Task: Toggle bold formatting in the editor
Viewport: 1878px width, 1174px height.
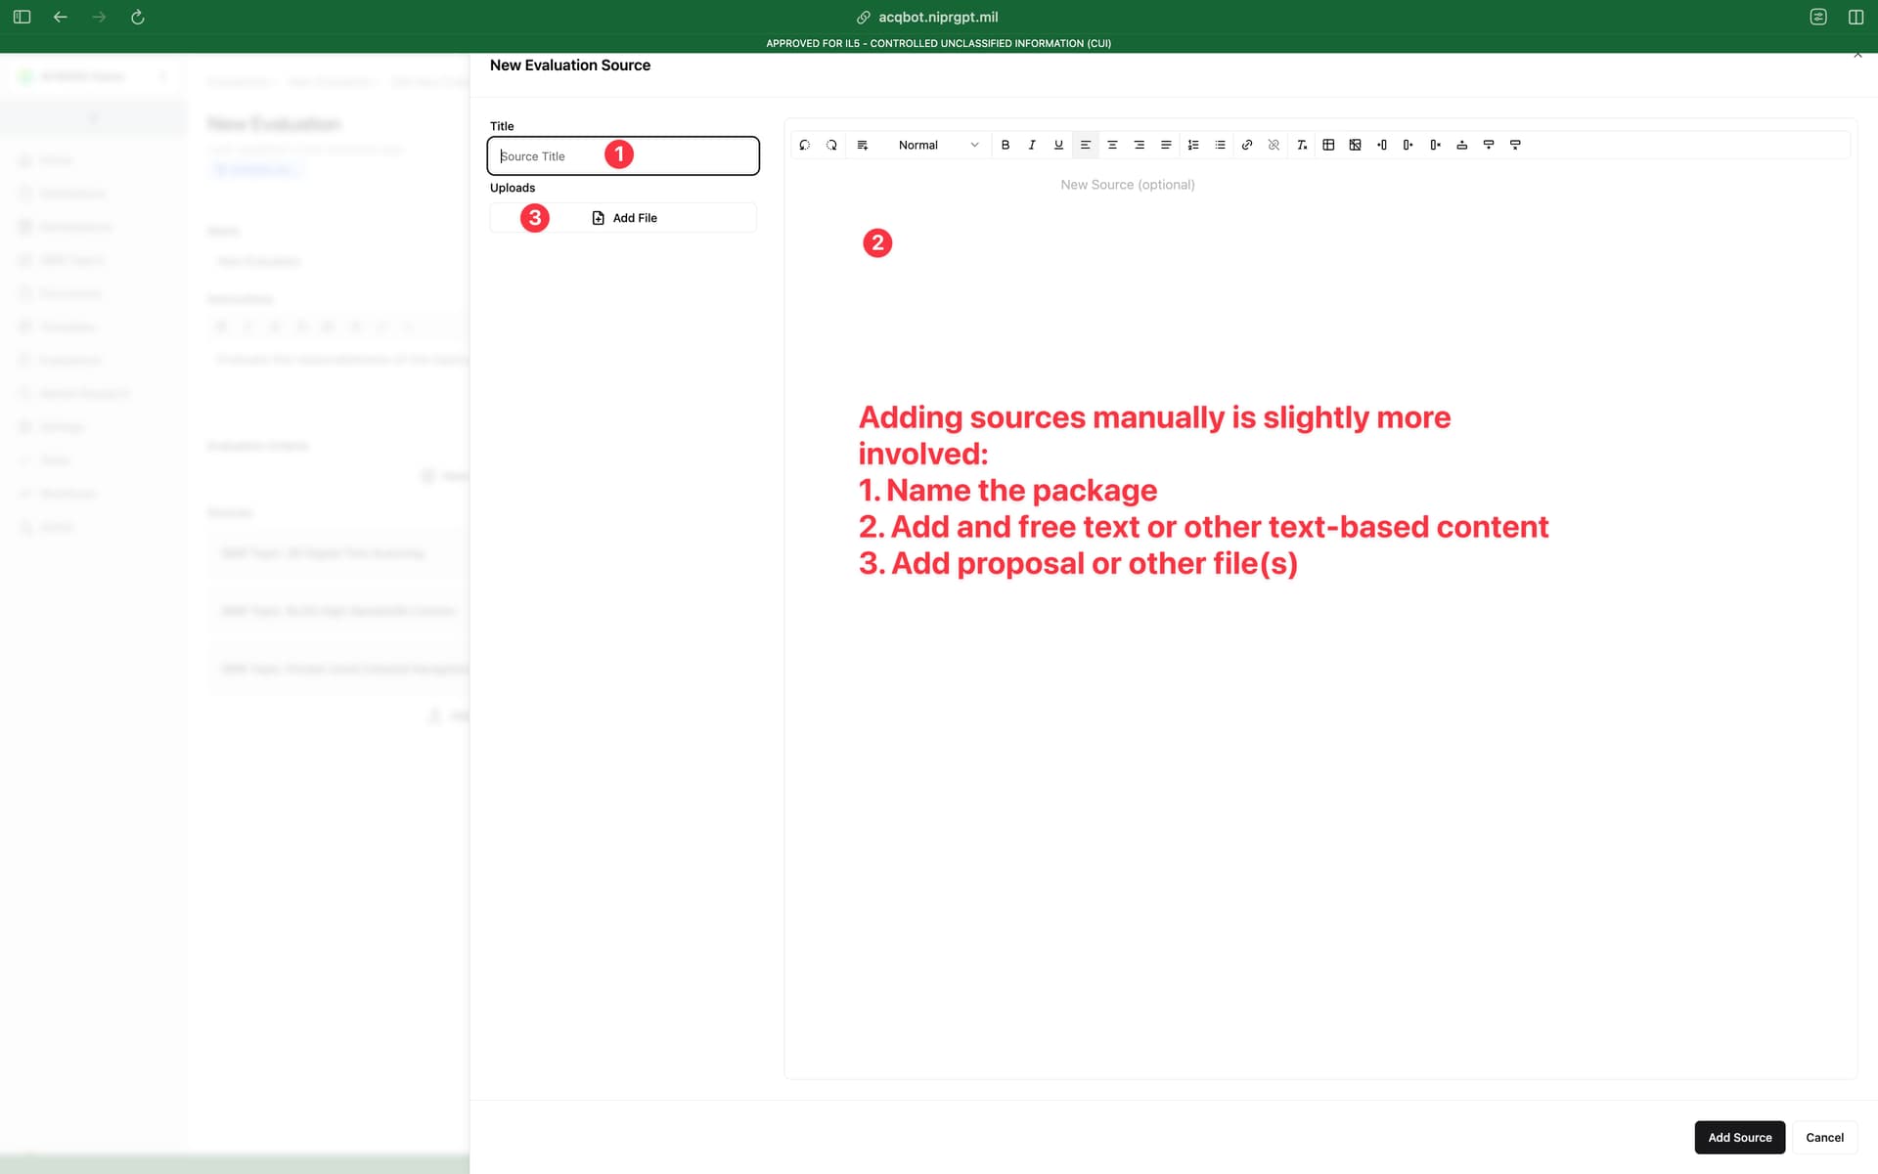Action: [x=1005, y=145]
